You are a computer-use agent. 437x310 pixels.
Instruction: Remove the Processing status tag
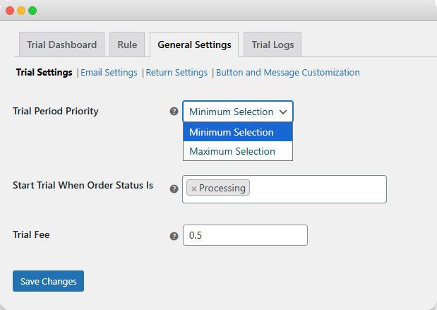coord(194,189)
